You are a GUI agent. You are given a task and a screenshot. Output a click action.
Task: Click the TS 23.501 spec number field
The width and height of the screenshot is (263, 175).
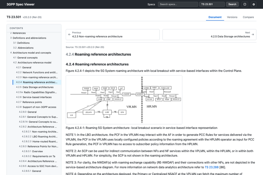pos(212,4)
